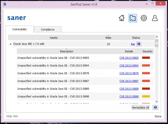168x124 pixels.
Task: Collapse the Oracle Java JRE 1.7.0 x86 row
Action: point(10,44)
